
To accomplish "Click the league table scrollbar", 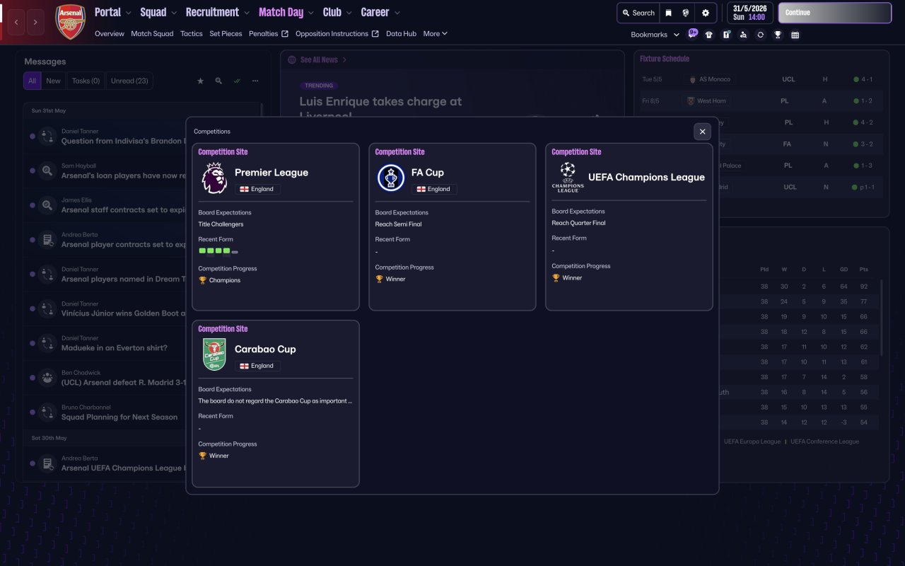I will click(x=881, y=318).
